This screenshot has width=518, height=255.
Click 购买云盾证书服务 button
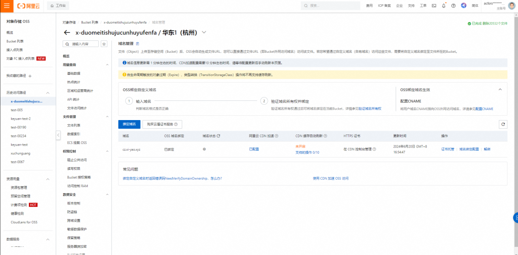pyautogui.click(x=162, y=124)
